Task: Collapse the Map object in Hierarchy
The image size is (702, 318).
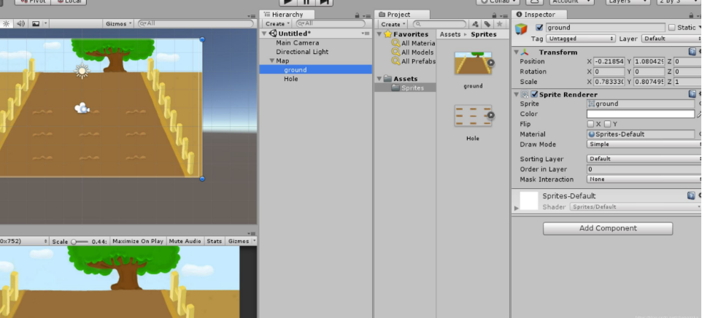Action: (271, 61)
